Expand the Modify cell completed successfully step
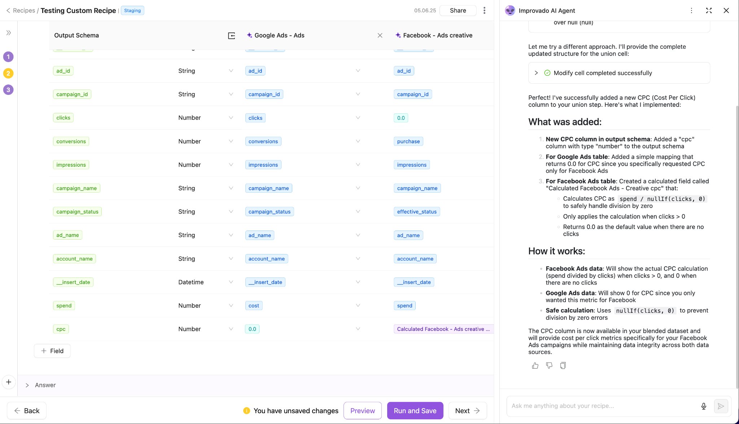Viewport: 739px width, 424px height. point(536,73)
